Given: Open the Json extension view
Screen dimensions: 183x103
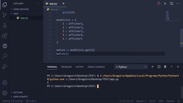Looking at the screenshot, I should (5, 46).
